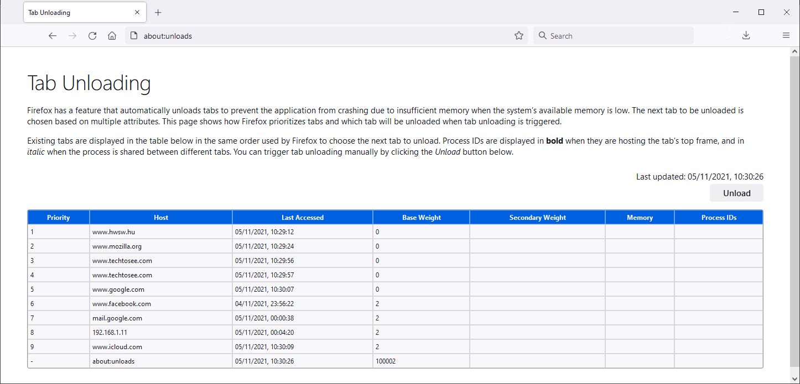Select the www.techtosee.com cell in row 4
Screen dimensions: 800x384
(x=161, y=275)
